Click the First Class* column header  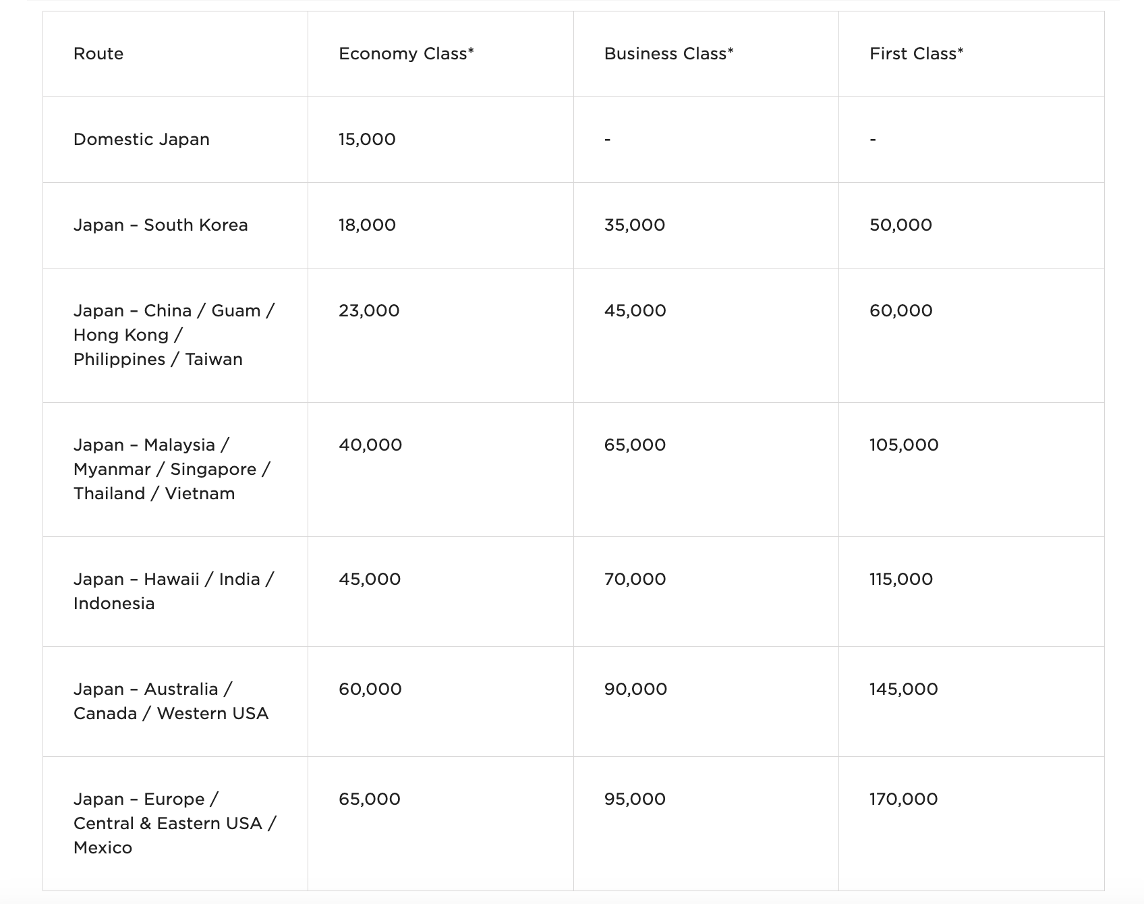pos(916,54)
